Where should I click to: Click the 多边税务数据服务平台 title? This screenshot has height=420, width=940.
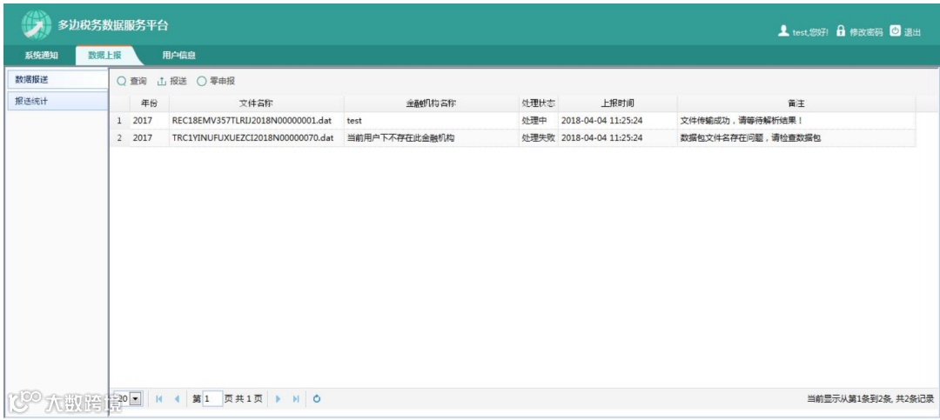pyautogui.click(x=112, y=25)
